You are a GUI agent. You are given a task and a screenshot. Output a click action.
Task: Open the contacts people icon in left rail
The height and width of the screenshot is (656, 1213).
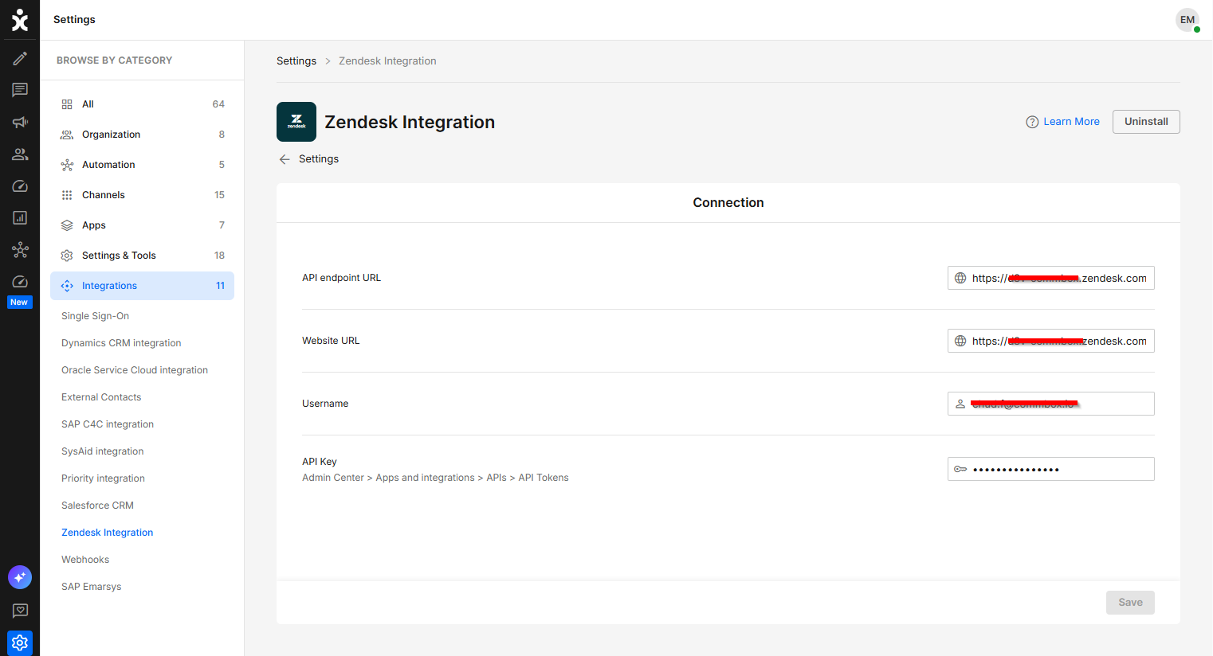20,154
